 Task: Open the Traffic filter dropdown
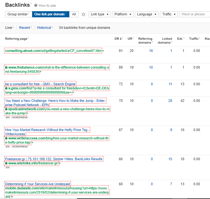169,14
